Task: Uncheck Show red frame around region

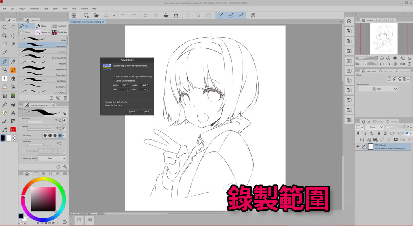Action: tap(115, 76)
